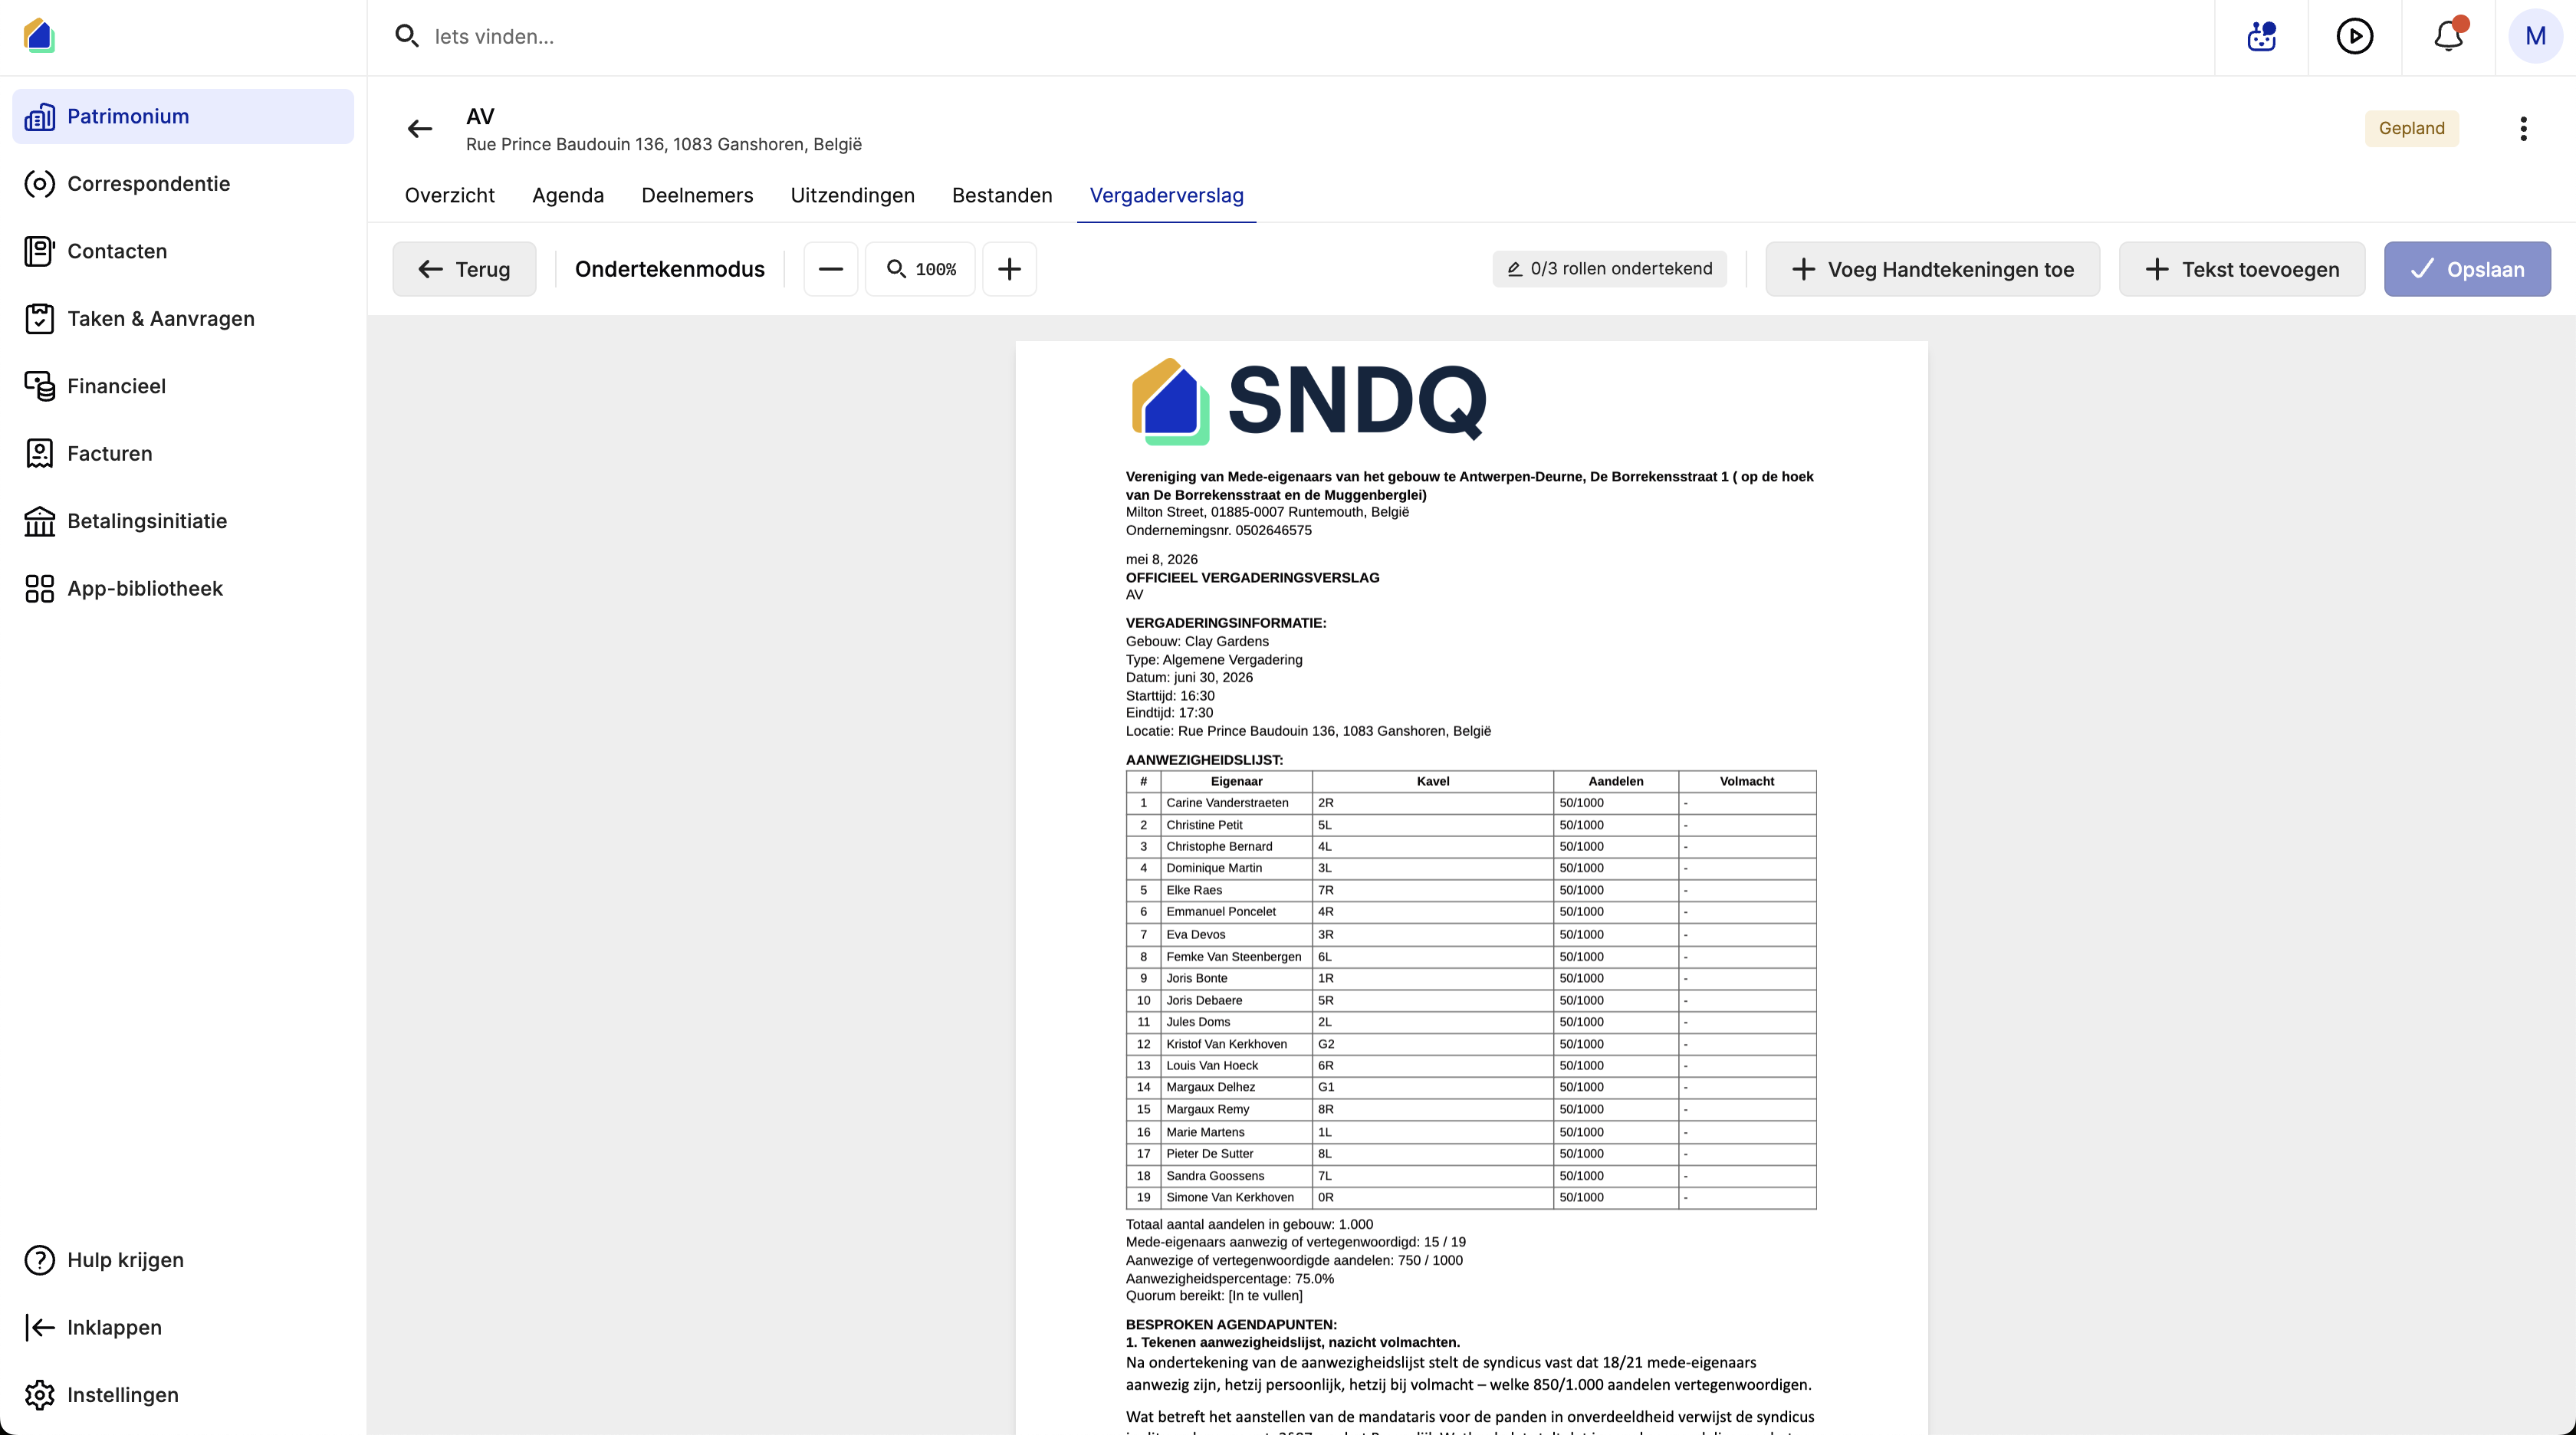Click Voeg Handtekeningen toe button

tap(1932, 269)
